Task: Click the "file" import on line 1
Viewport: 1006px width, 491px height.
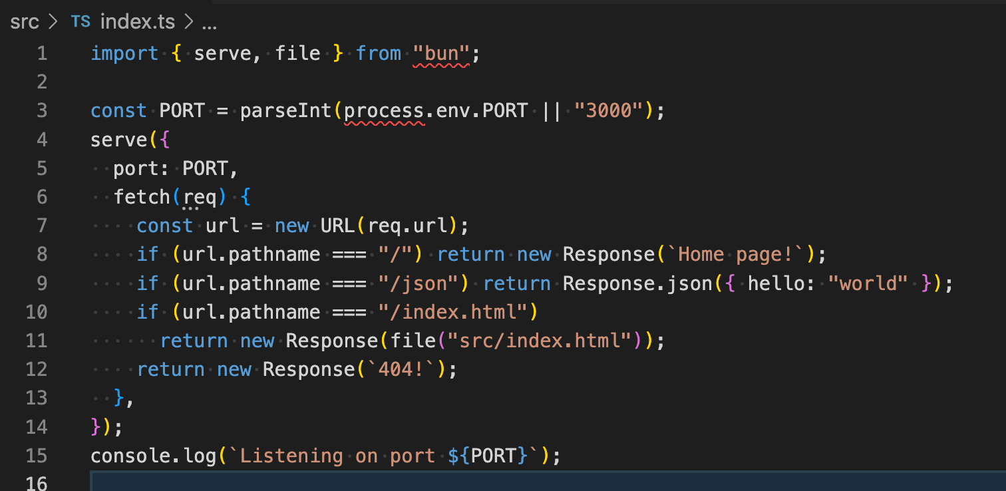Action: coord(297,53)
